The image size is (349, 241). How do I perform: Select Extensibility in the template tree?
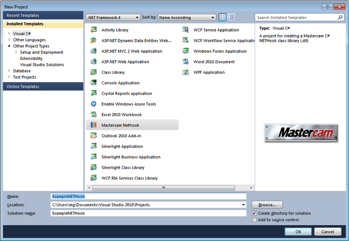click(x=31, y=58)
